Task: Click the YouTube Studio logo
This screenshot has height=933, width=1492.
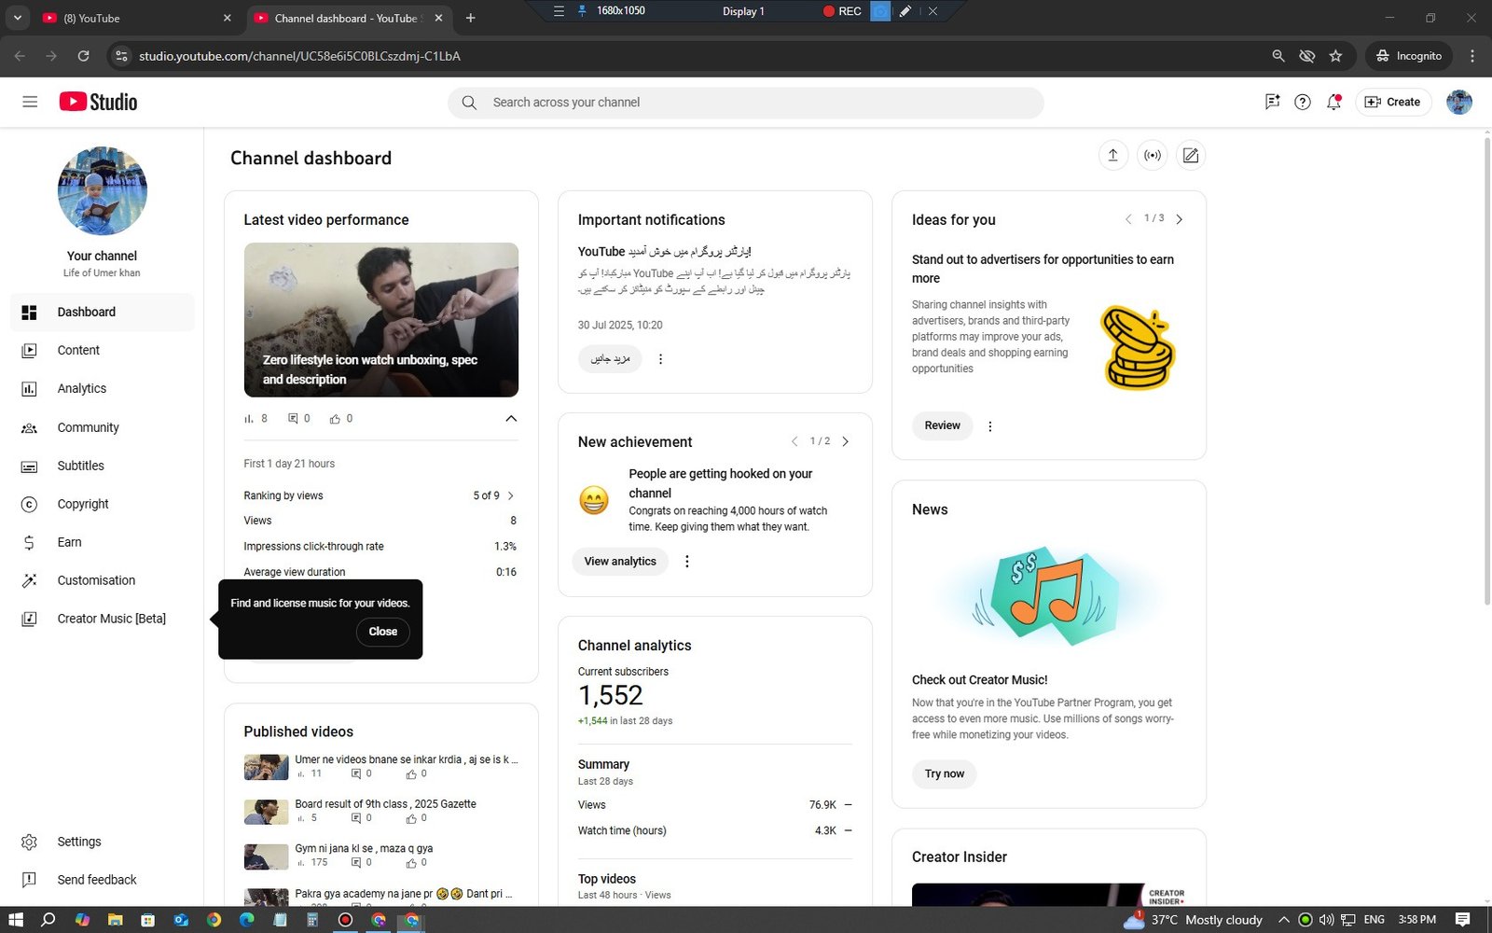Action: tap(98, 102)
